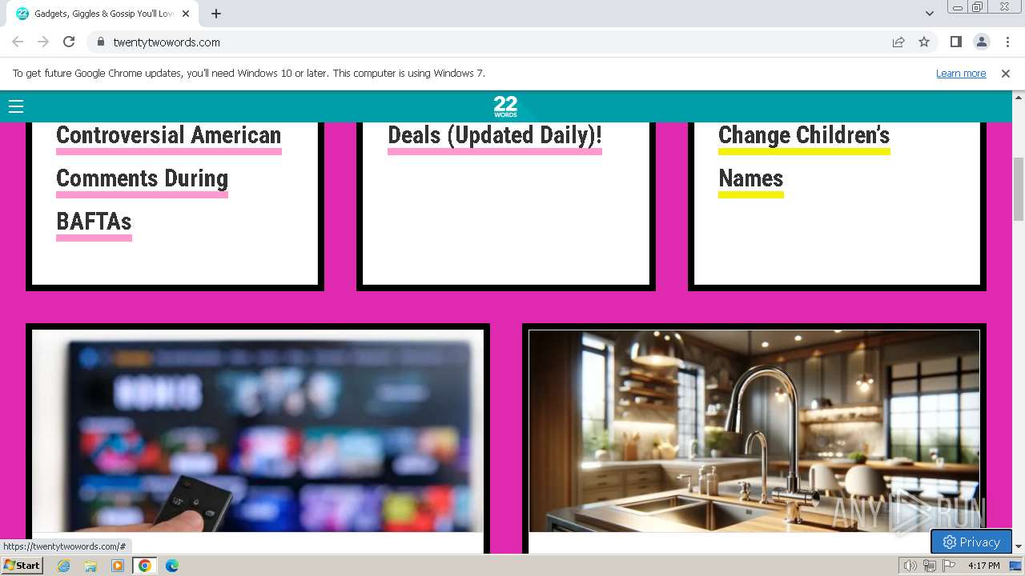Open the Chrome profile menu
The image size is (1025, 576).
point(981,42)
